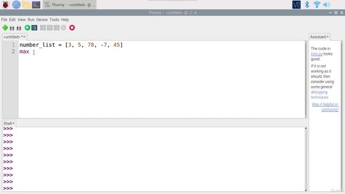Click the Resume toolbar icon
Image resolution: width=345 pixels, height=194 pixels.
tap(64, 27)
